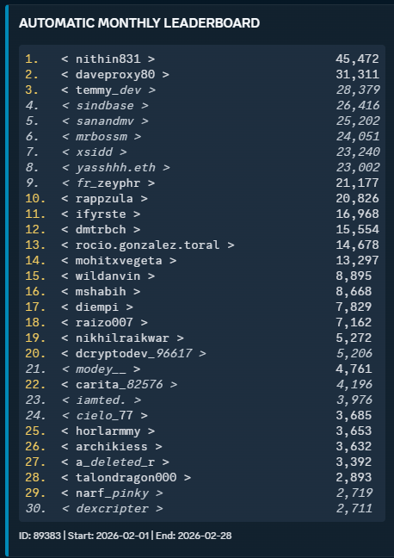Click score 23,002

point(358,168)
